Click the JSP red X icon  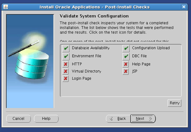click(126, 71)
